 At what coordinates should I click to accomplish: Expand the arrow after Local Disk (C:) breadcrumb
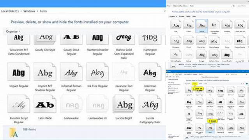21,11
